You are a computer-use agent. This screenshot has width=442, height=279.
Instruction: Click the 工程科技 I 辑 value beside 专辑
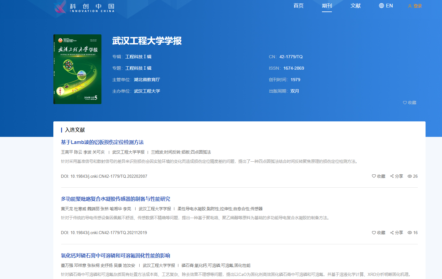coord(138,57)
